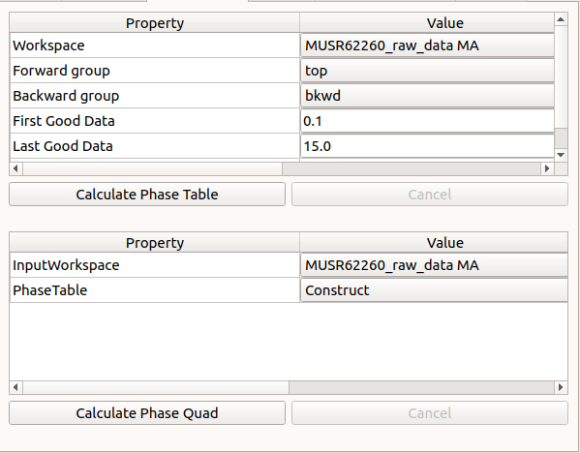The image size is (580, 453).
Task: Click the upper table's right scroll arrow
Action: (547, 168)
